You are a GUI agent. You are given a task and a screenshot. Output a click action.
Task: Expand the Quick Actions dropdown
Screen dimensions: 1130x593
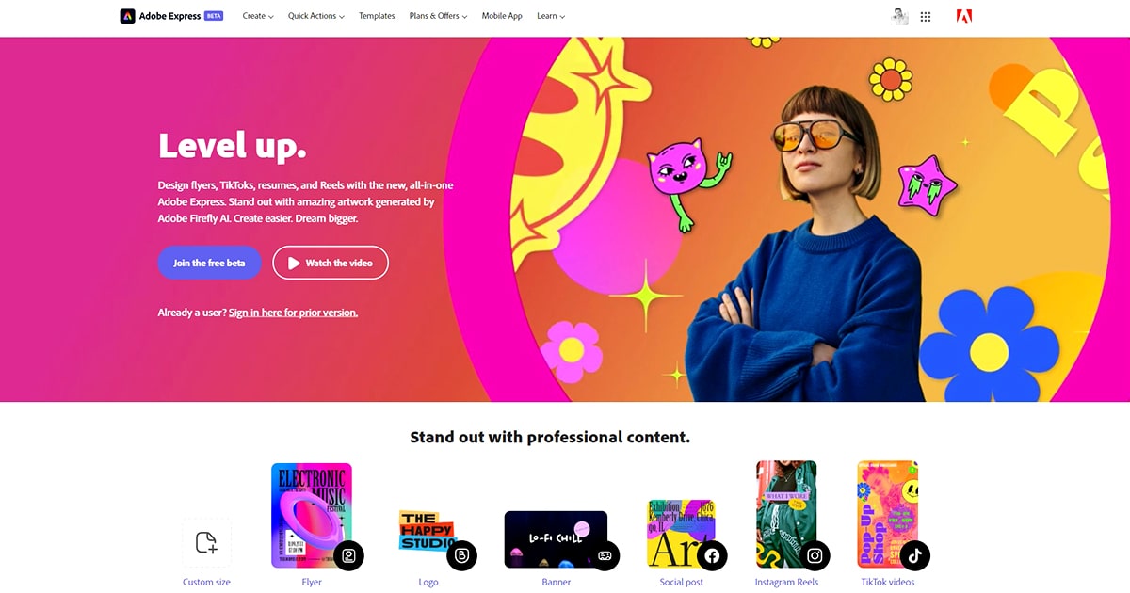316,16
